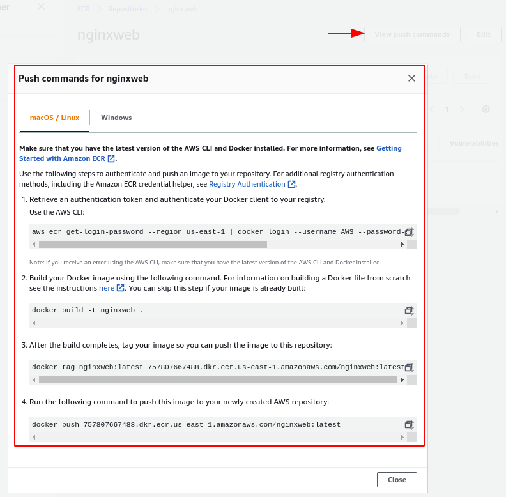The width and height of the screenshot is (506, 497).
Task: Click the docker tag nginxweb:latest command text
Action: pos(218,367)
